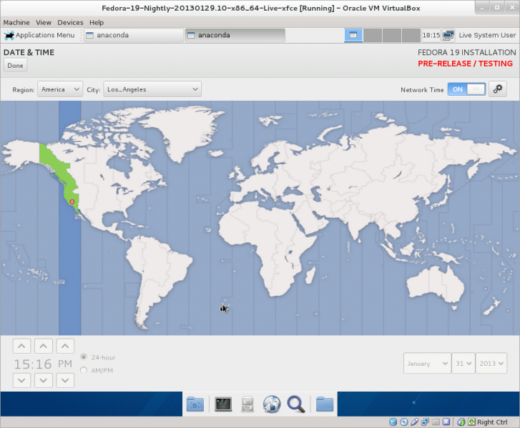Click the VirtualBox USB status icon

pos(414,422)
